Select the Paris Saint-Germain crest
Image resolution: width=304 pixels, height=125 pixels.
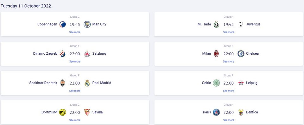[x=216, y=112]
